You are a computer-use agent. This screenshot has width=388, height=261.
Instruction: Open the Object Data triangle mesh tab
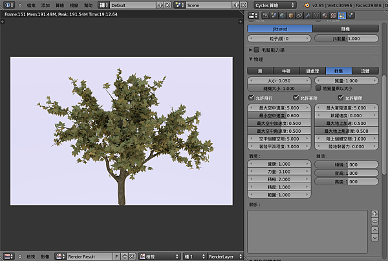pyautogui.click(x=316, y=16)
